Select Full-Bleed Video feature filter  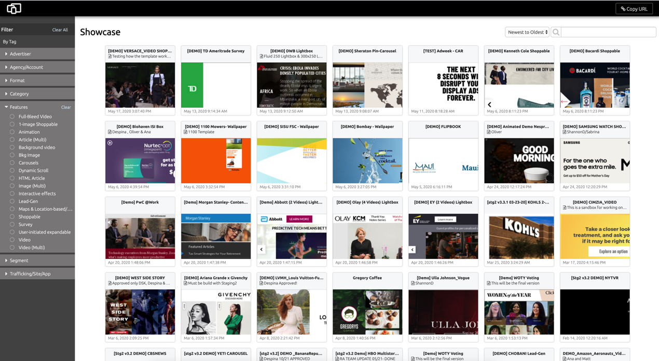tap(12, 117)
